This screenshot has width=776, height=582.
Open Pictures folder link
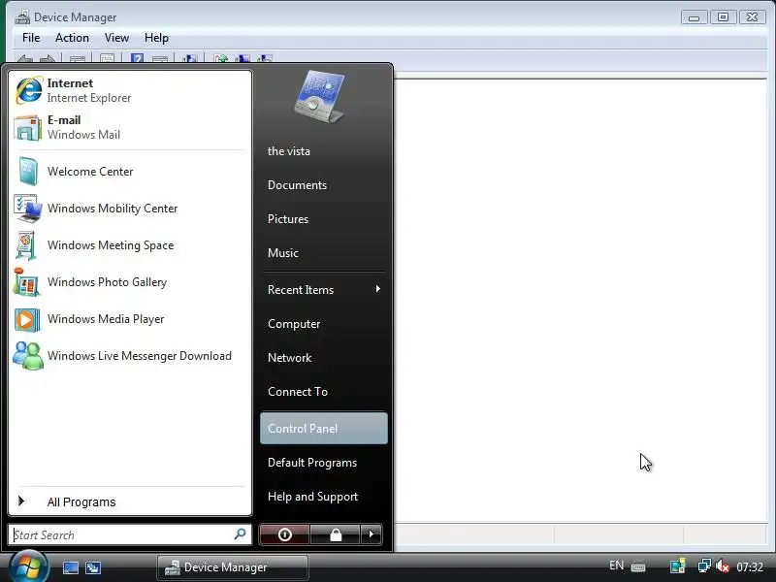pyautogui.click(x=324, y=219)
